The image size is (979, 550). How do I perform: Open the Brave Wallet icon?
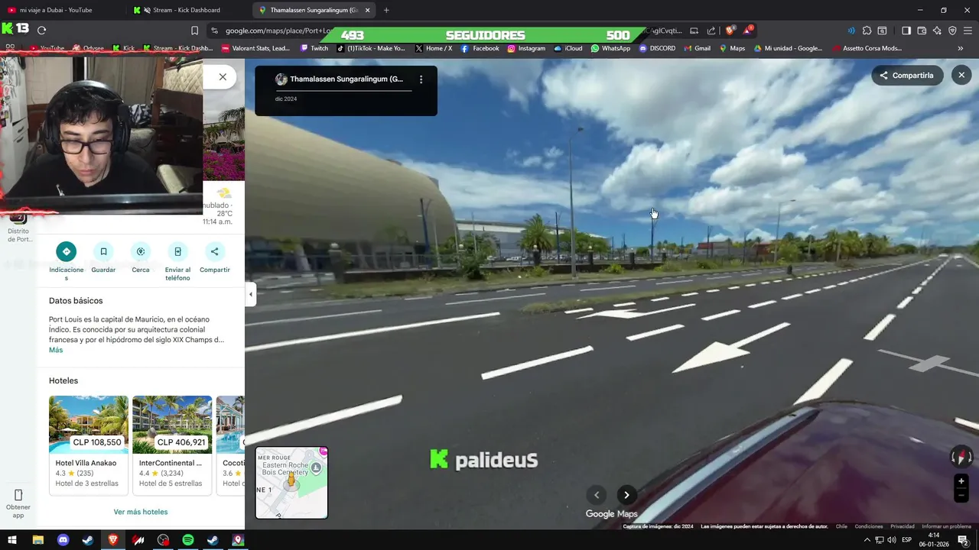(x=922, y=31)
